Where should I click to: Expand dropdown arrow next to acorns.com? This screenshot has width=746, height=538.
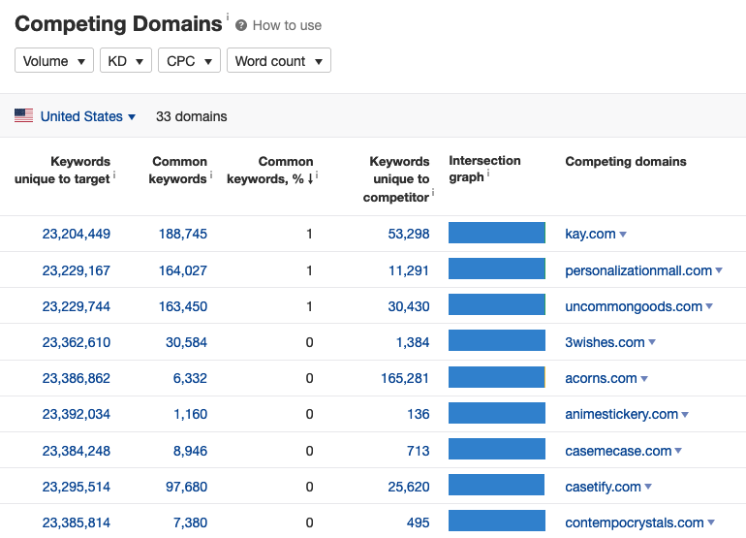pos(644,379)
